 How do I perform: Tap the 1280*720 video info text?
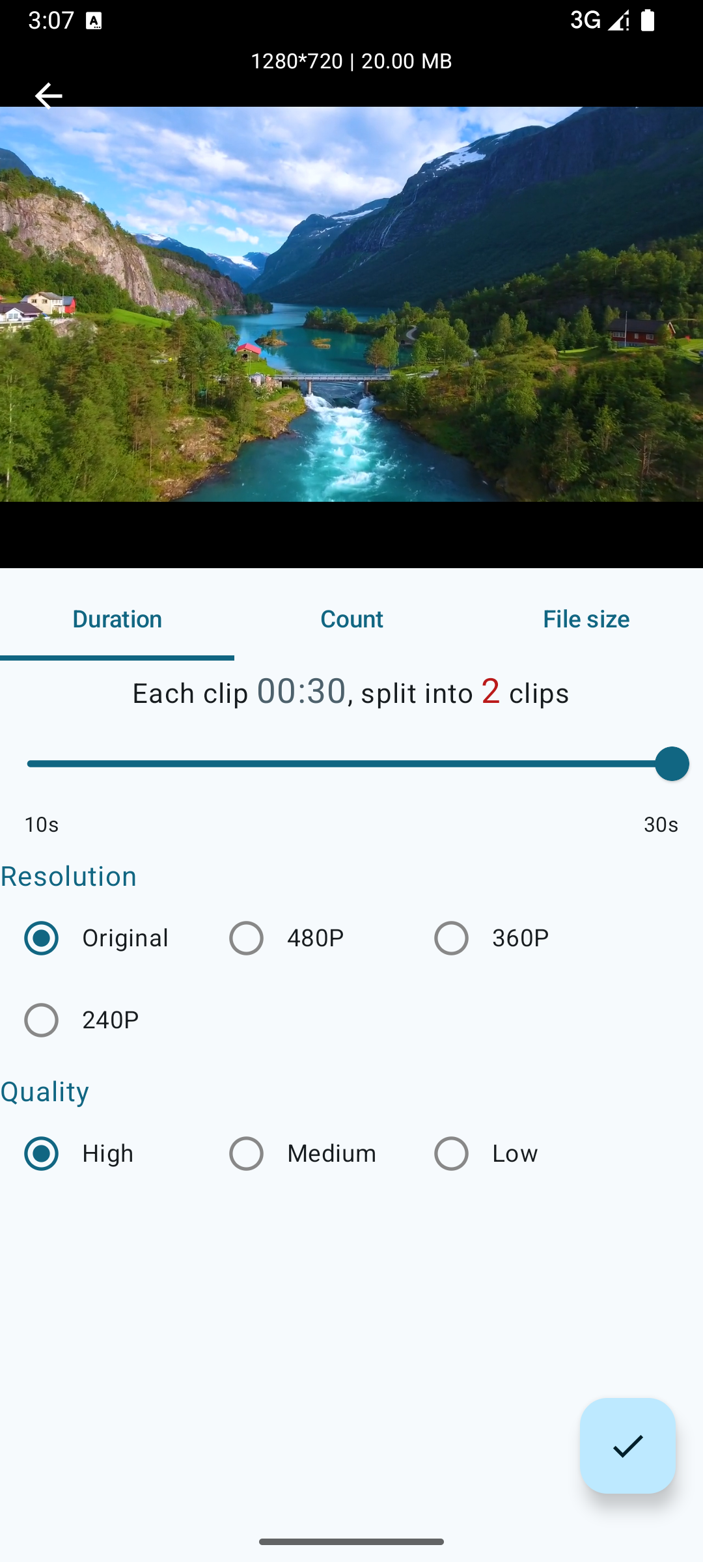[x=351, y=61]
